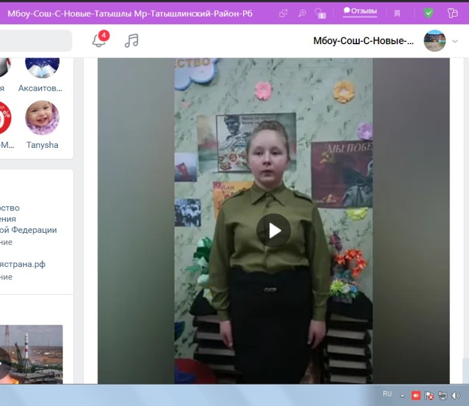Image resolution: width=469 pixels, height=406 pixels.
Task: Open the zoom magnifier icon in the purple bar
Action: [x=302, y=13]
